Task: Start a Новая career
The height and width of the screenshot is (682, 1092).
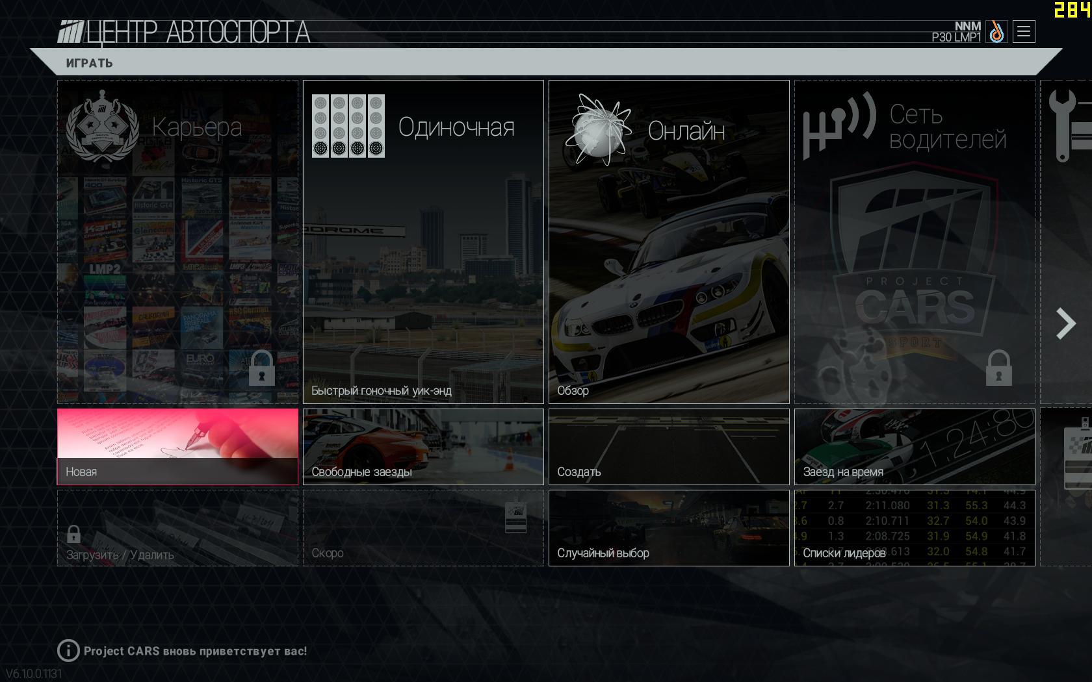Action: click(177, 447)
